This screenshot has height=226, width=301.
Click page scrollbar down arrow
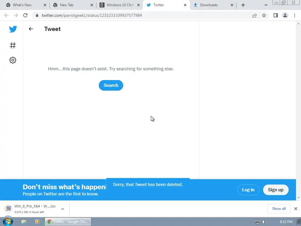point(298,198)
